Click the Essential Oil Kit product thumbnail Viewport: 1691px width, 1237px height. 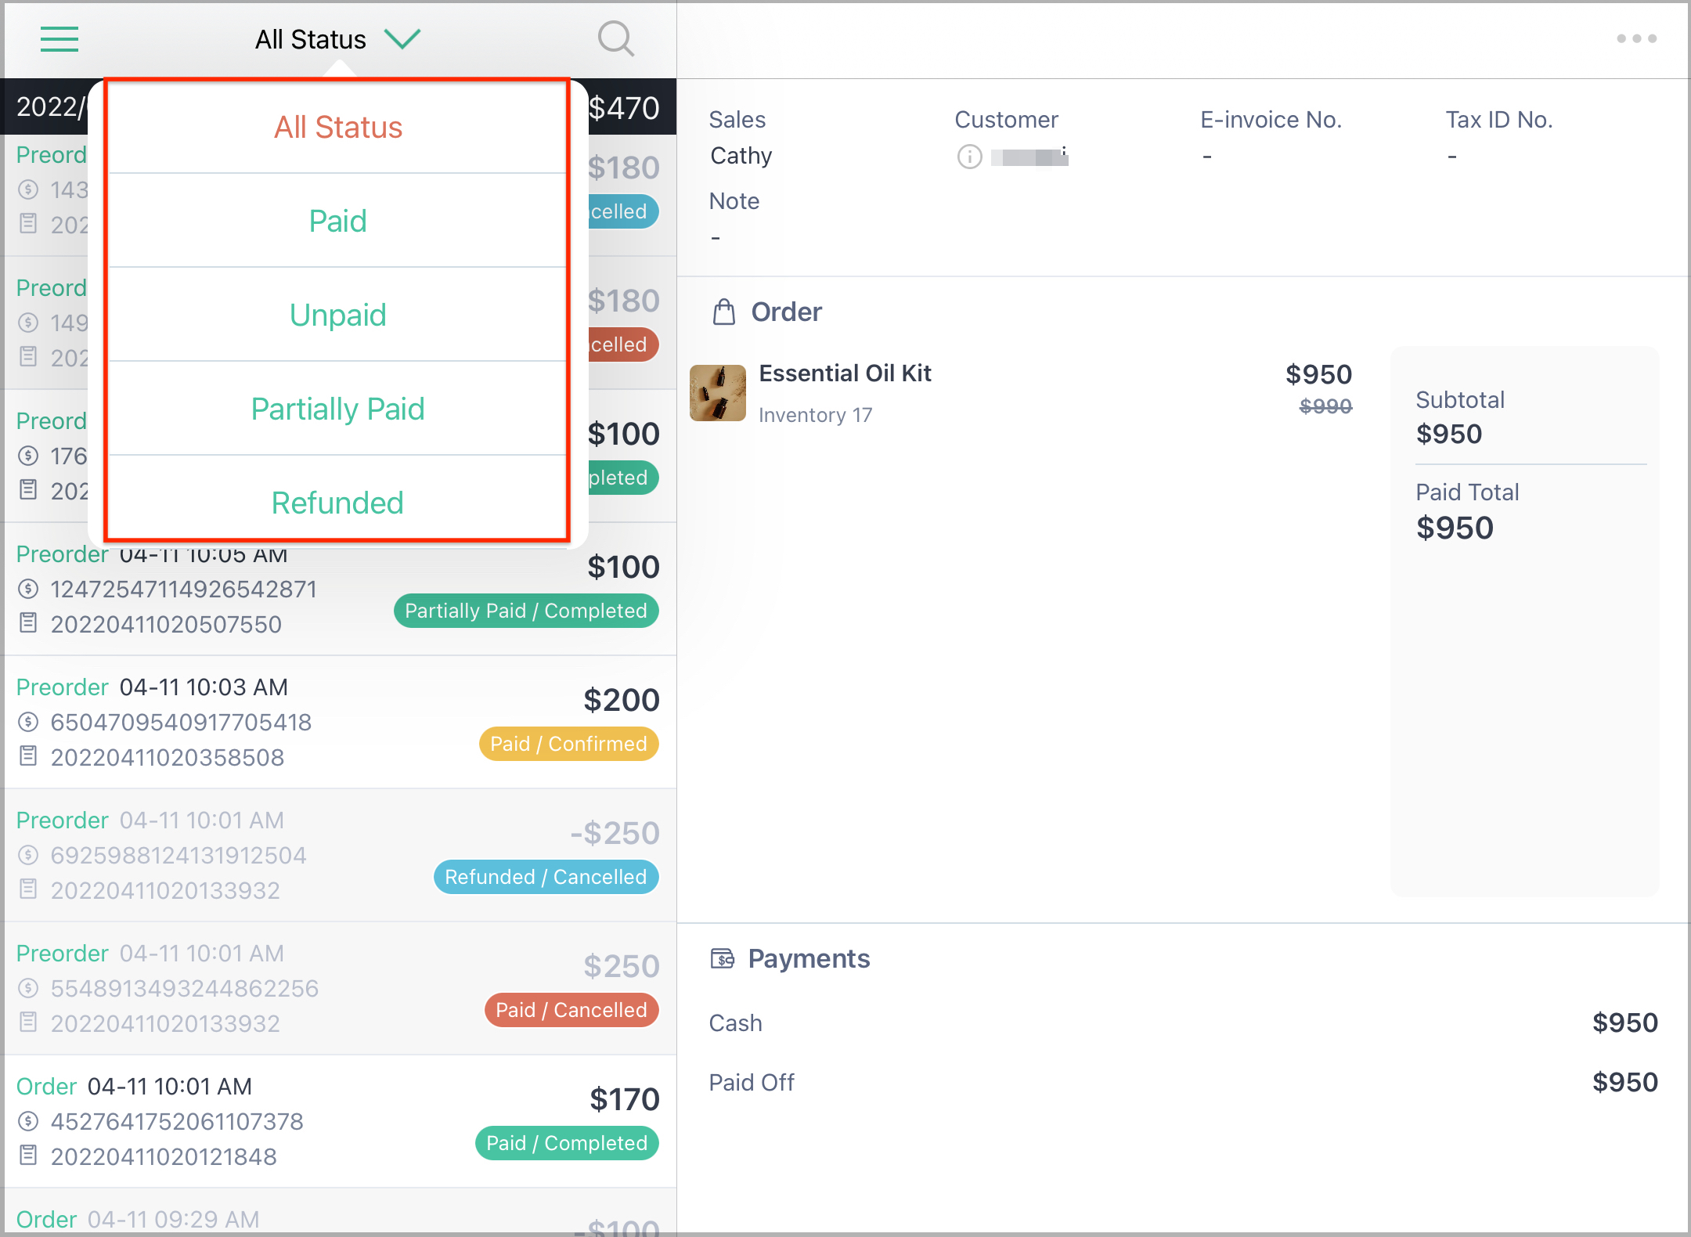pos(716,392)
